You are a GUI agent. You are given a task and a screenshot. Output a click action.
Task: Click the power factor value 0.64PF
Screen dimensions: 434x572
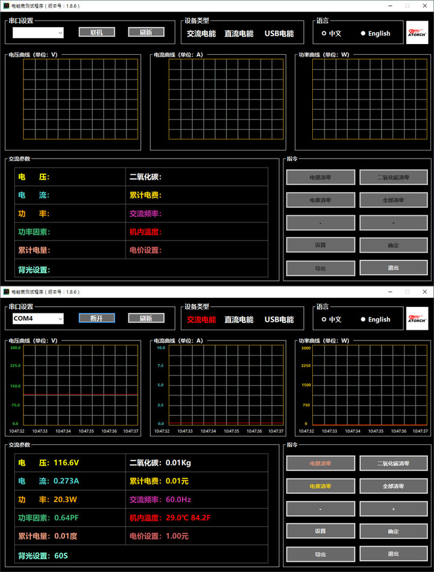[x=66, y=518]
